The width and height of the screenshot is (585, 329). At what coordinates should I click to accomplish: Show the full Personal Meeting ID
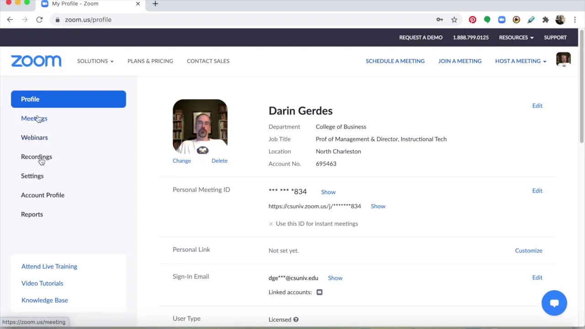(328, 192)
